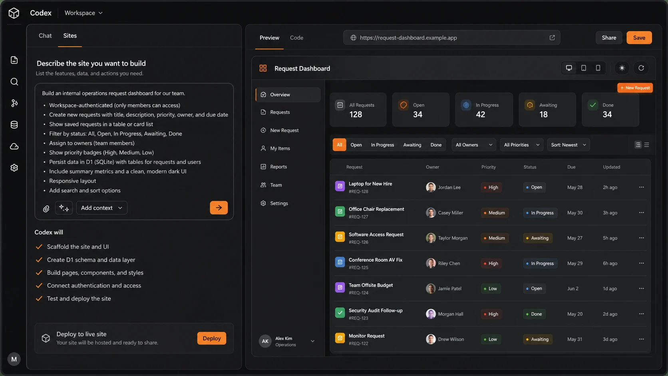Click the New Request orange button
The width and height of the screenshot is (668, 376).
click(x=635, y=88)
